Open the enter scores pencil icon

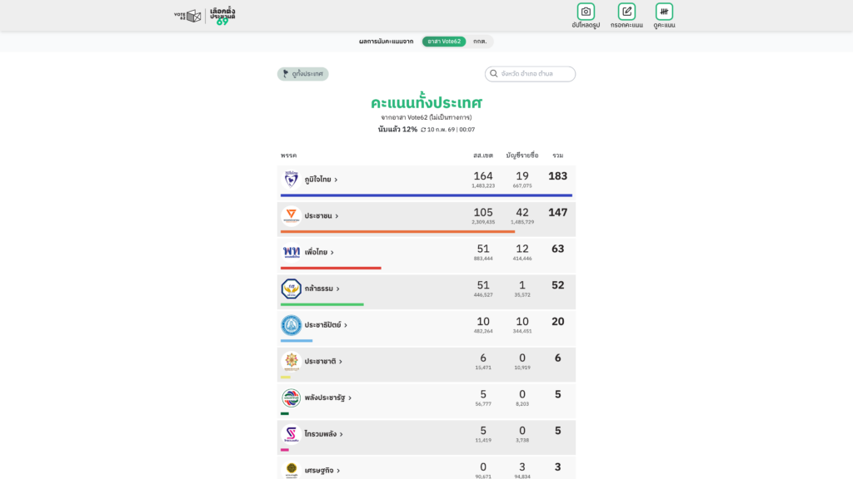pyautogui.click(x=626, y=12)
